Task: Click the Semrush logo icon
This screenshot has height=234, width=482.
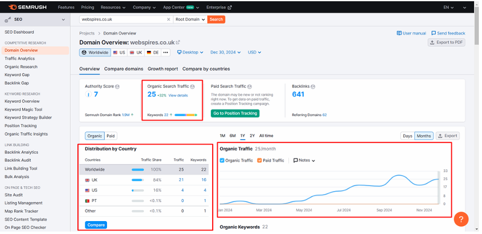Action: (x=12, y=7)
